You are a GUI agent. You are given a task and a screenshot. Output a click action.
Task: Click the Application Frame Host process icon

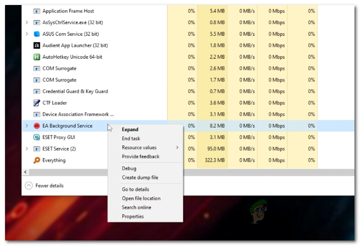coord(37,11)
